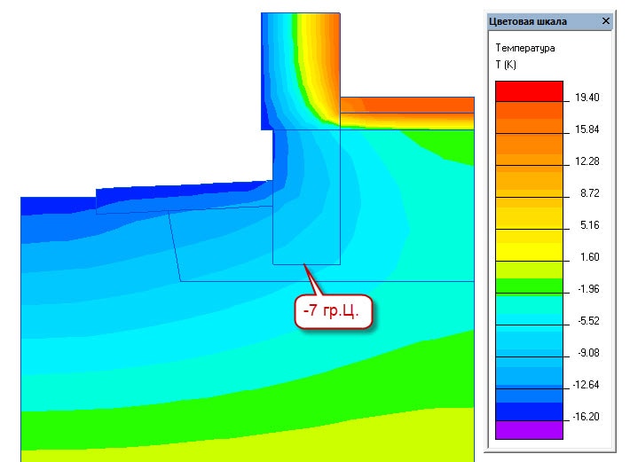Click the 12.28 scale value label
Screen dimensions: 630x462
[x=587, y=161]
